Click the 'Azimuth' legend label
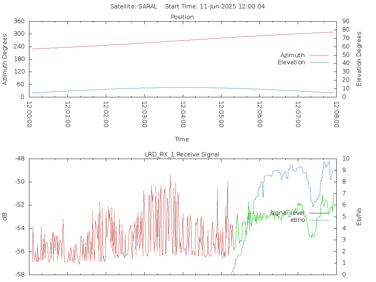Viewport: 376px width, 282px height. click(x=293, y=55)
